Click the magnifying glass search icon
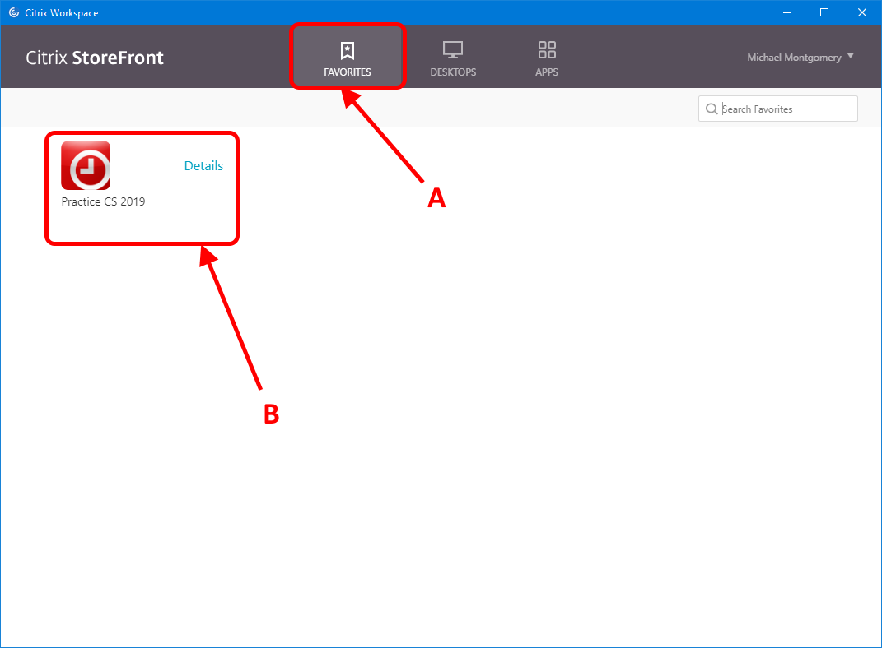The width and height of the screenshot is (882, 648). 712,109
